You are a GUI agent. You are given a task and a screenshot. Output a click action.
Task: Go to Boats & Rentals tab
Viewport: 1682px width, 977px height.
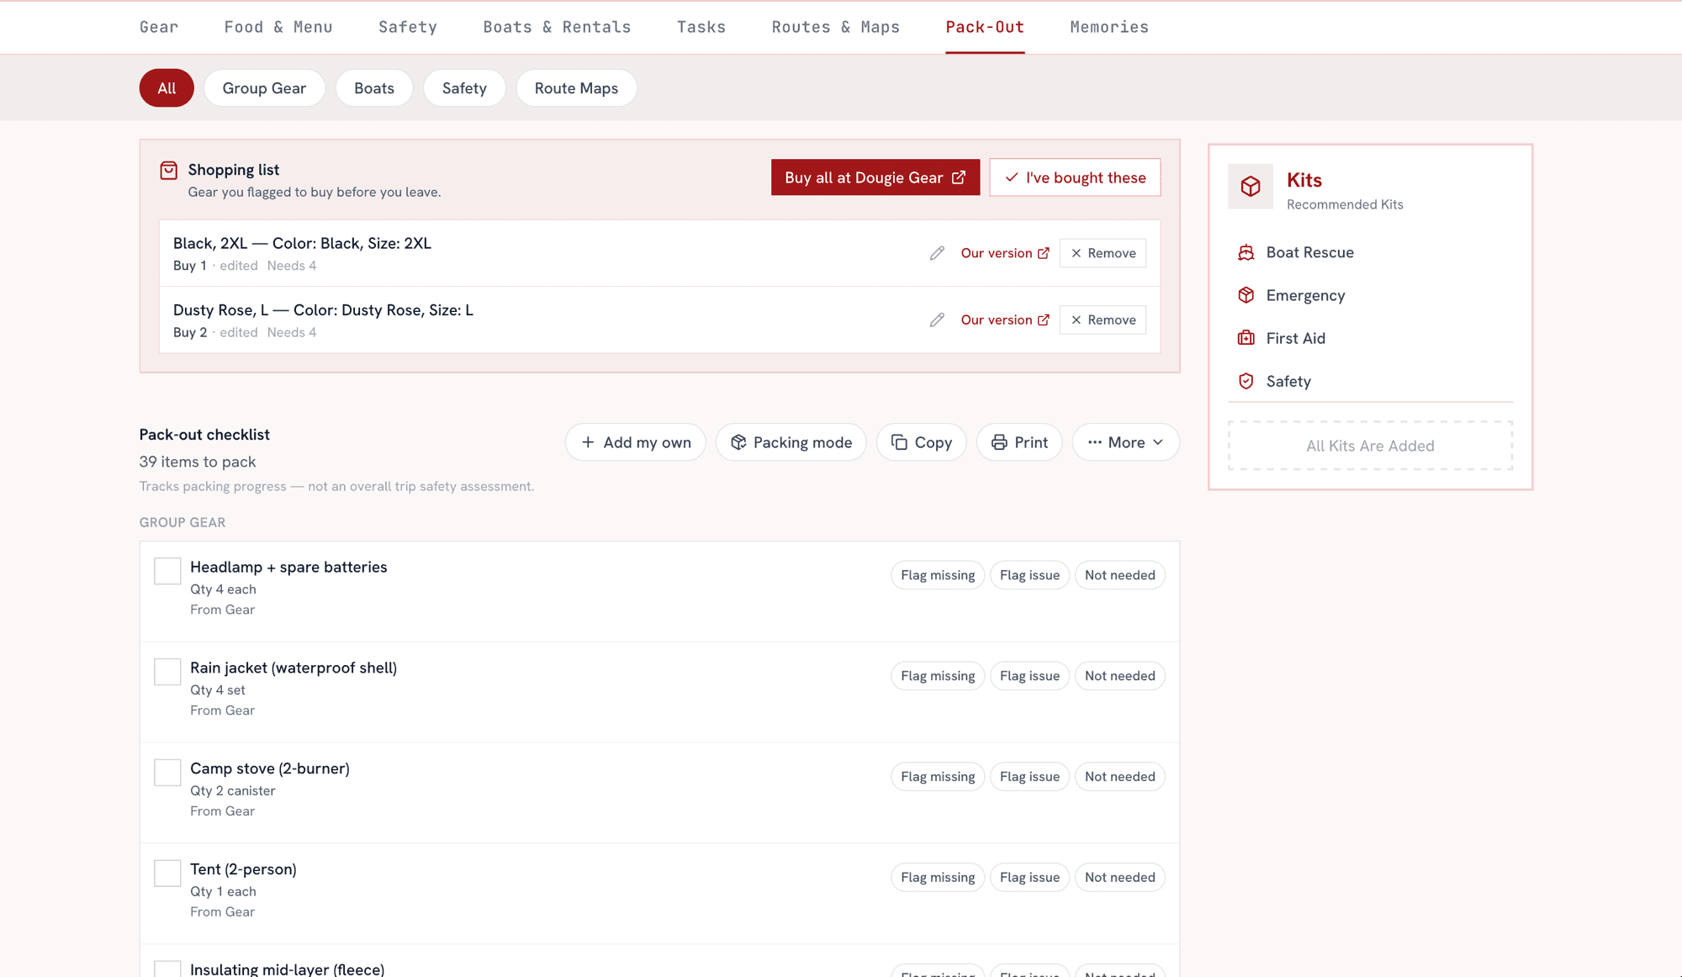coord(557,27)
